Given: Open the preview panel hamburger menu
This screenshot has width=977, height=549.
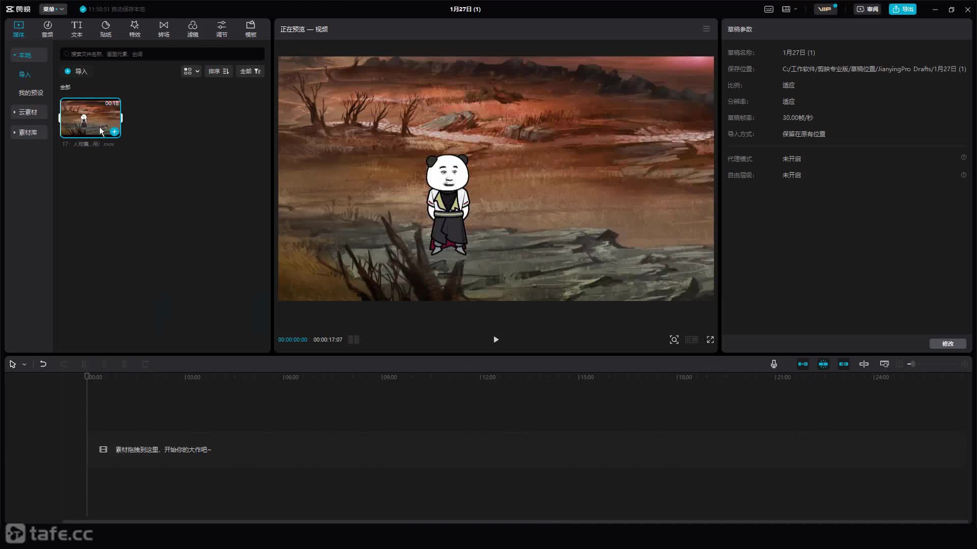Looking at the screenshot, I should click(706, 29).
